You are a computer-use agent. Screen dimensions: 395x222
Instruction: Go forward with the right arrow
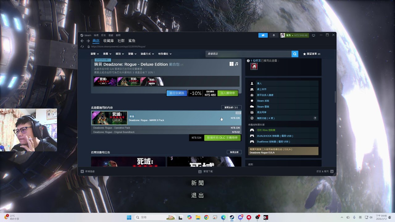[88, 41]
